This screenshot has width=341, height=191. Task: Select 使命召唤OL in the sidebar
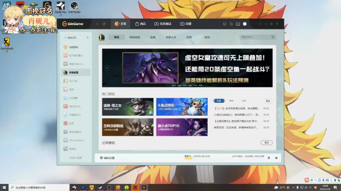(76, 132)
